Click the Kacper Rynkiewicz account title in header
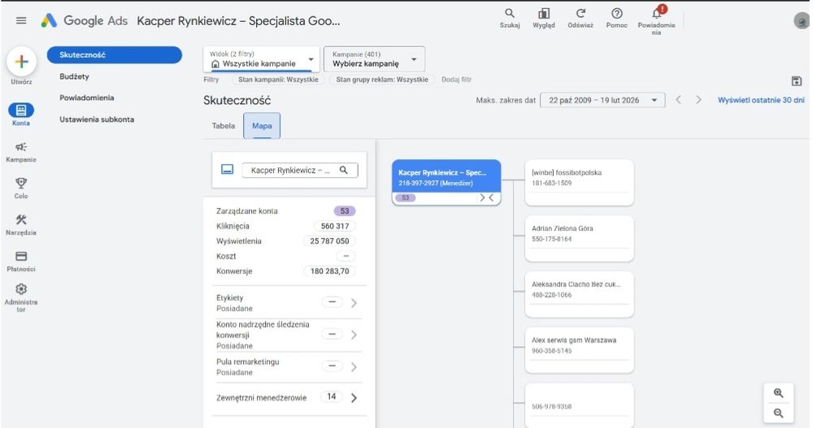The image size is (813, 428). click(238, 21)
